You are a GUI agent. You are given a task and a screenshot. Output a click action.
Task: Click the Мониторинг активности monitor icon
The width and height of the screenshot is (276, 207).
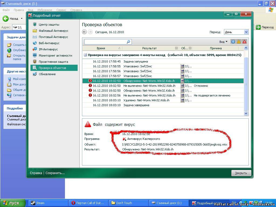35,56
